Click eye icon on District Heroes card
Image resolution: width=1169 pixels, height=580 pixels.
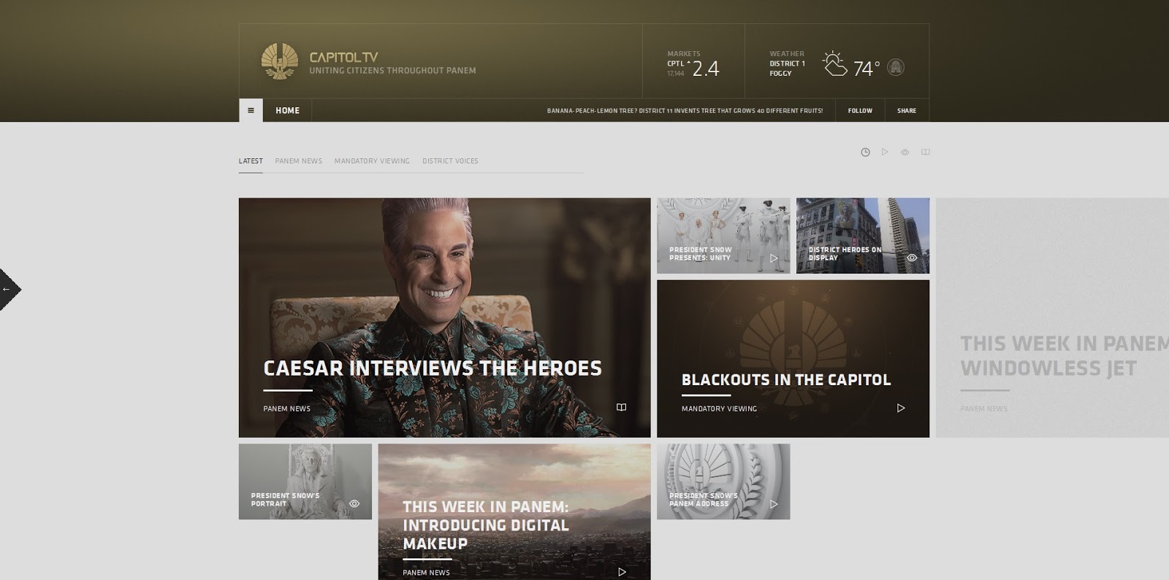912,258
